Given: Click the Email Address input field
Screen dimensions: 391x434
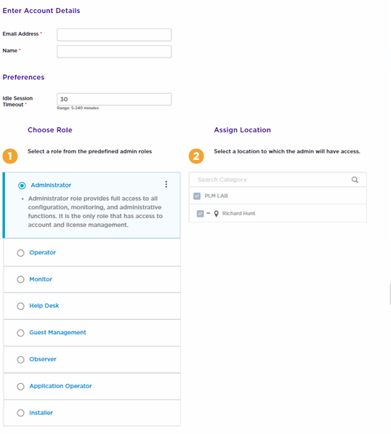Looking at the screenshot, I should 114,35.
